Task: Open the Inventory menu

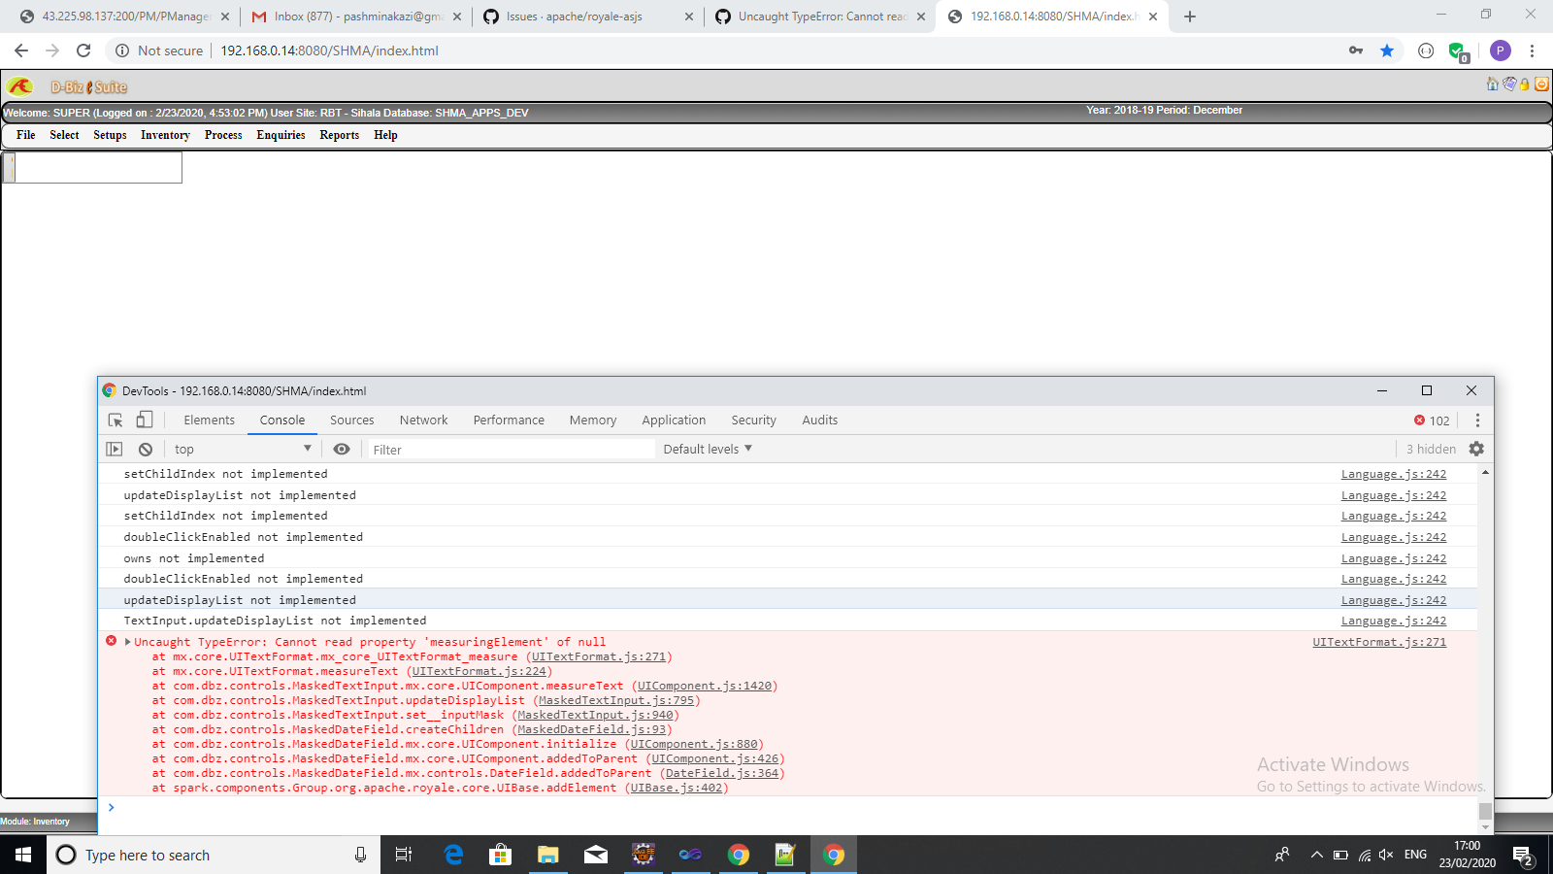Action: [165, 135]
